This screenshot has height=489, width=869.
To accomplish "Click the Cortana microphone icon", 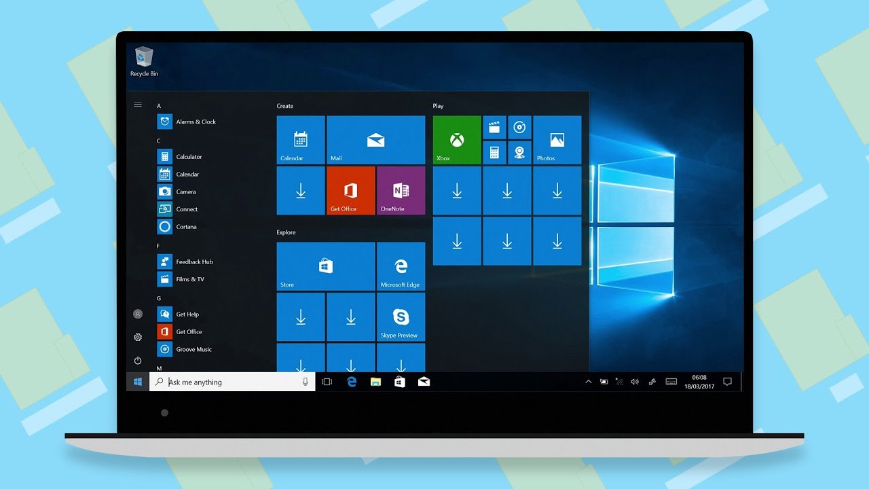I will coord(306,382).
